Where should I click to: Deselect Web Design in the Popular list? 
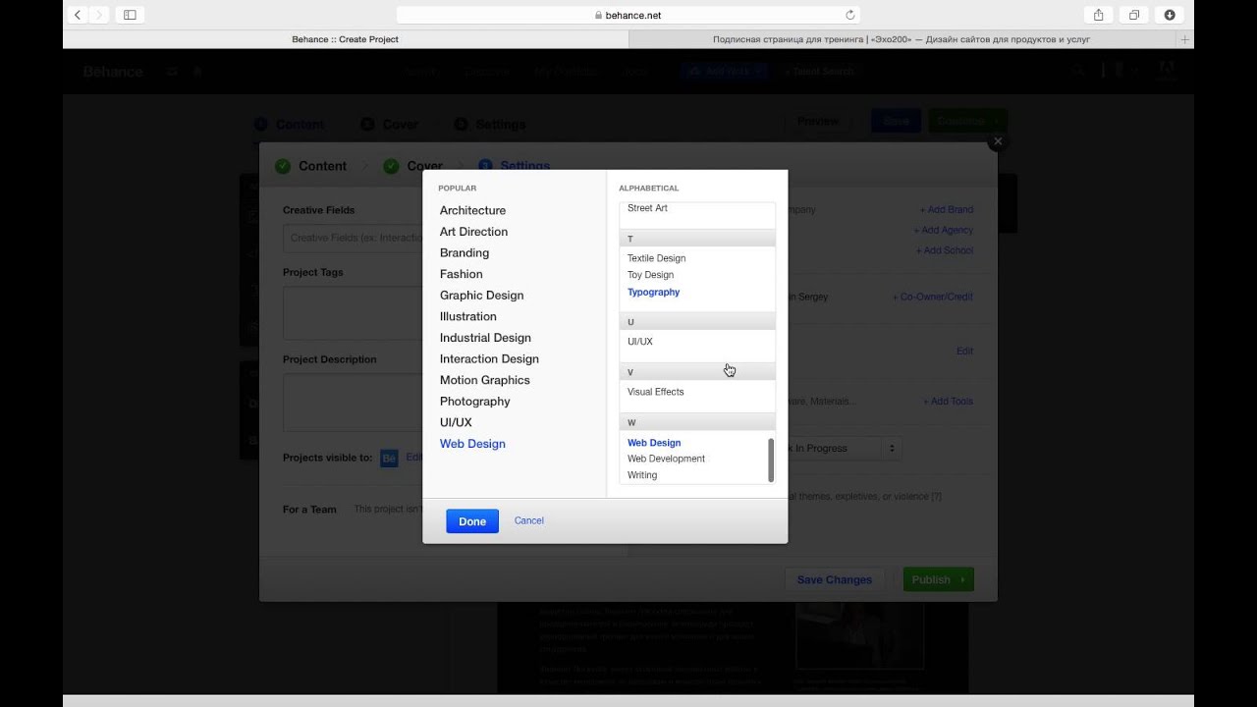pyautogui.click(x=472, y=444)
